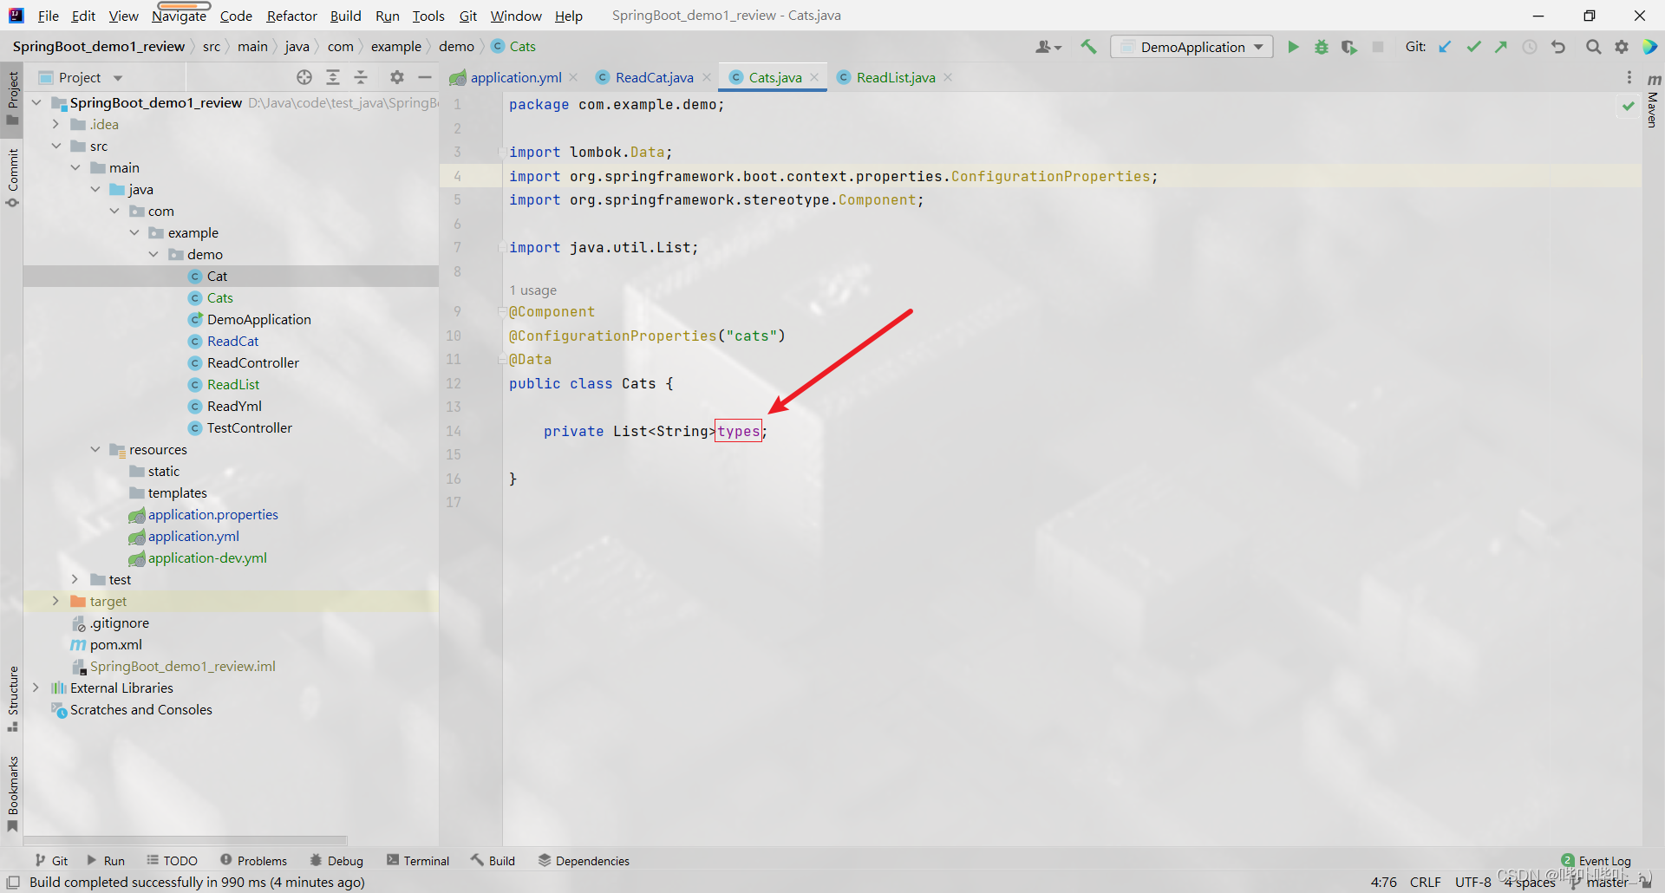The image size is (1665, 893).
Task: Click the project panel horizontal scrollbar
Action: pyautogui.click(x=185, y=840)
